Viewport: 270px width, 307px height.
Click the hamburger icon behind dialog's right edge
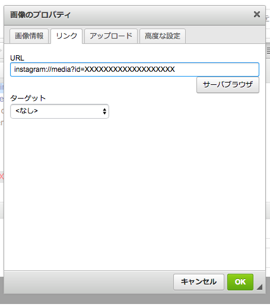click(268, 51)
